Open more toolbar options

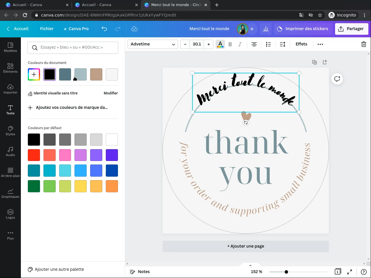pyautogui.click(x=320, y=44)
